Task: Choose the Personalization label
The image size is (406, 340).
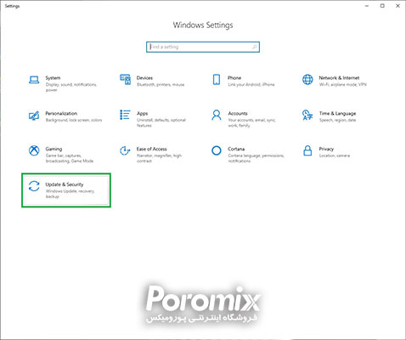Action: [x=61, y=113]
